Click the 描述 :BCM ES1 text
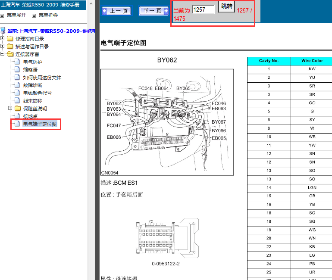This screenshot has height=280, width=332. (x=119, y=183)
